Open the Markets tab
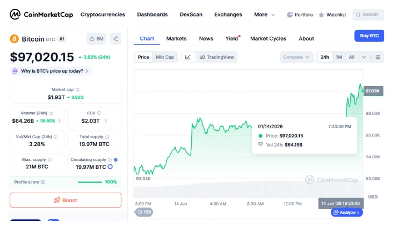Viewport: 397px width, 226px height. (176, 38)
